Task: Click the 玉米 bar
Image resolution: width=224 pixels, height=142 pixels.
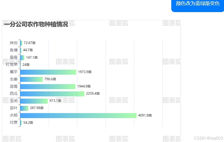Action: click(x=34, y=101)
